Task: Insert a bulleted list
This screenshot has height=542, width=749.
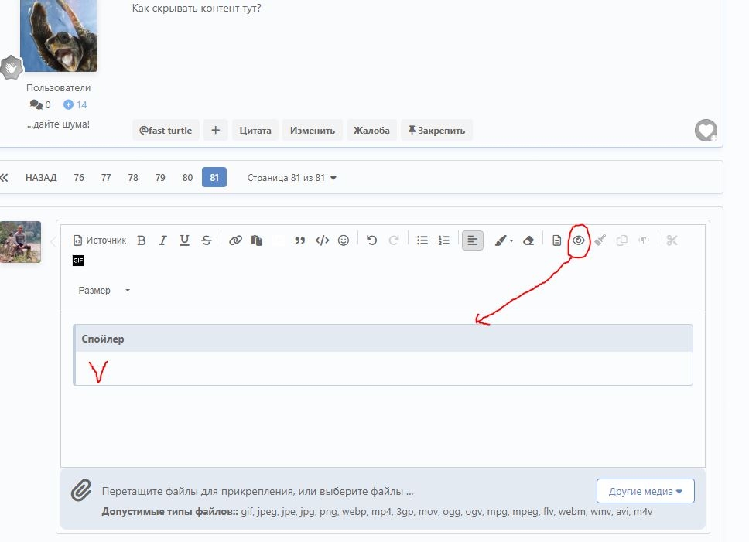Action: pyautogui.click(x=422, y=240)
